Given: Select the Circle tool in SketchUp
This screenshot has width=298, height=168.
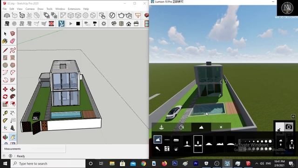Looking at the screenshot, I should tap(5, 65).
